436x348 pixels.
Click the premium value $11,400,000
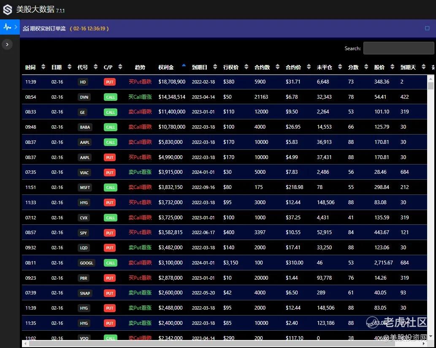(x=172, y=112)
